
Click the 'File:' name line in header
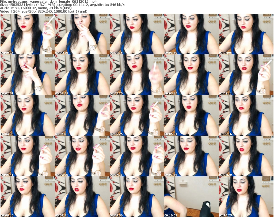click(x=48, y=2)
